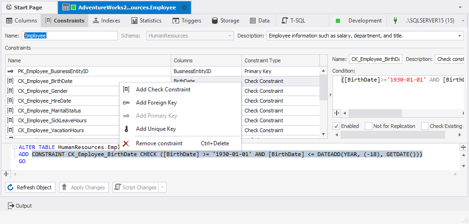Open the document tabs list dropdown
Viewport: 469px width, 224px height.
coord(460,7)
